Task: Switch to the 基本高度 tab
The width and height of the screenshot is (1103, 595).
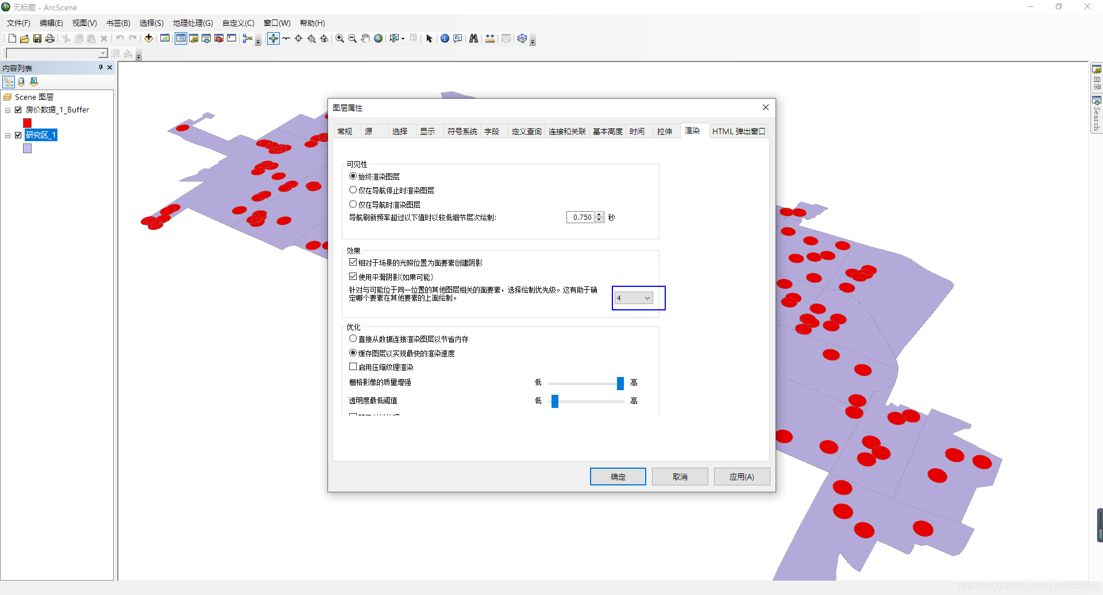Action: coord(608,131)
